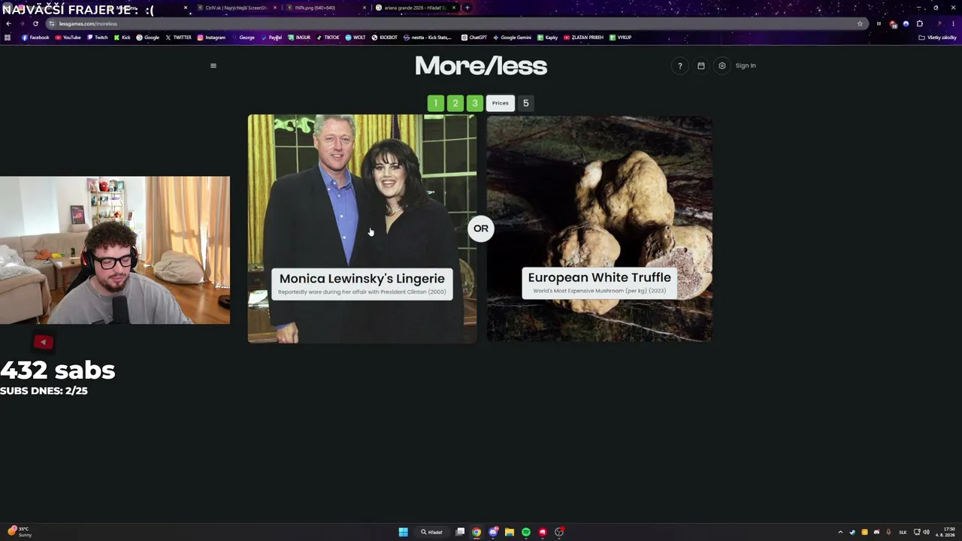Open the apps grid icon in bookmarks bar
The width and height of the screenshot is (962, 541).
coord(8,38)
